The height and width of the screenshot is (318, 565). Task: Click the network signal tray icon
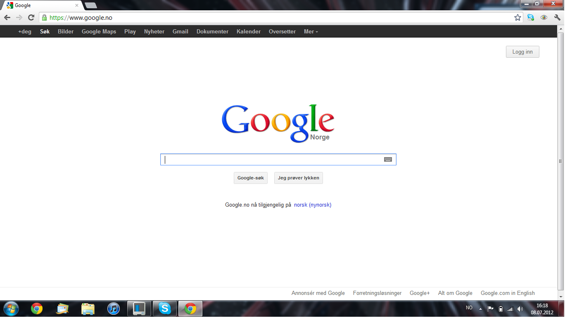[x=510, y=309]
